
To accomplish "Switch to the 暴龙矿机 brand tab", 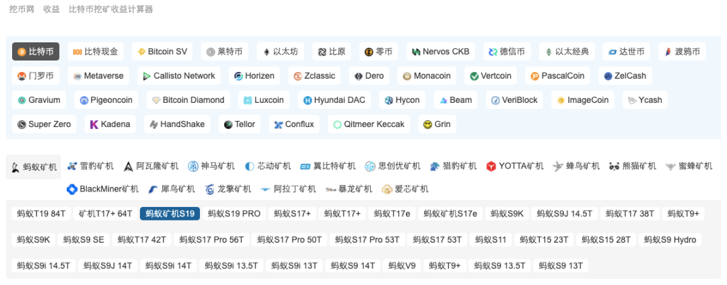I will [x=349, y=190].
